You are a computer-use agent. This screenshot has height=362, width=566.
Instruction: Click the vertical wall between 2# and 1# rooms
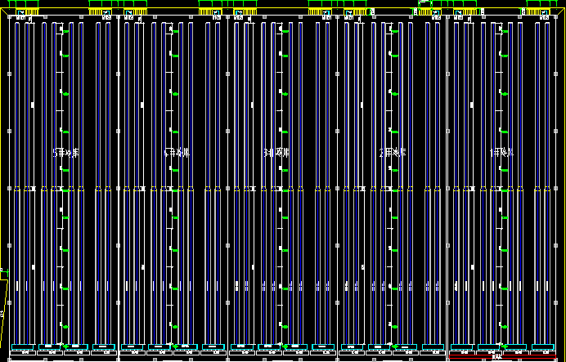click(x=448, y=180)
